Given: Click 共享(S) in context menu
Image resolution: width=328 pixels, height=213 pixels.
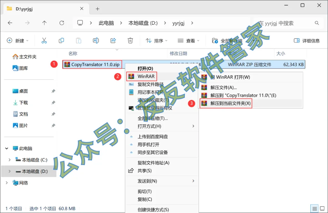Looking at the screenshot, I should pos(162,171).
